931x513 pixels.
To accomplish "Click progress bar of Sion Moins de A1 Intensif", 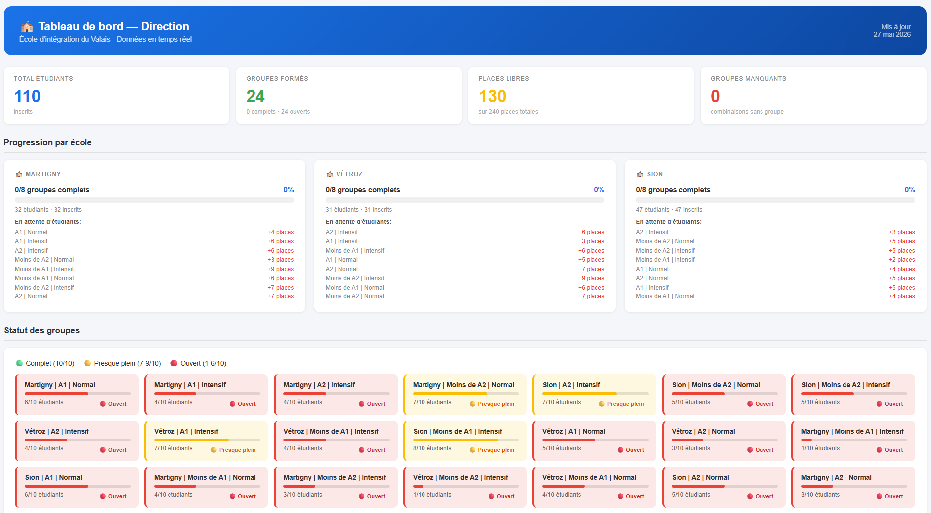I will tap(466, 440).
